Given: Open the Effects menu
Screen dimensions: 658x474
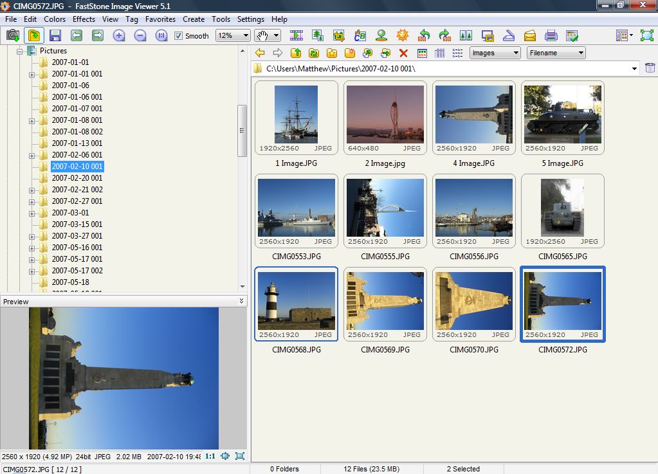Looking at the screenshot, I should pos(83,19).
